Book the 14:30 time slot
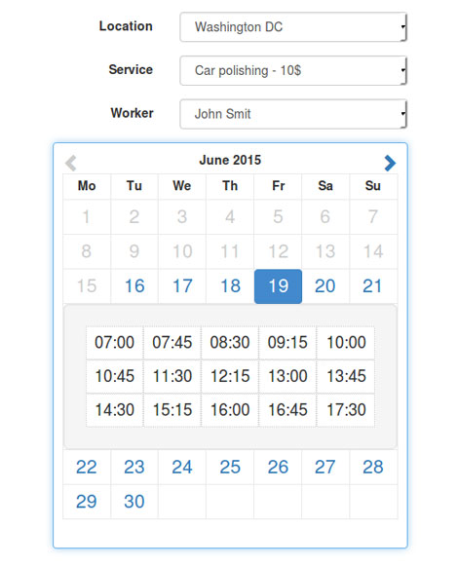Viewport: 458px width, 566px height. pyautogui.click(x=115, y=410)
